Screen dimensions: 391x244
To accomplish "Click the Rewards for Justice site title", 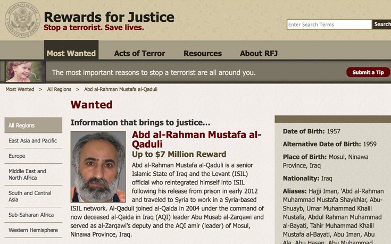I will 109,17.
